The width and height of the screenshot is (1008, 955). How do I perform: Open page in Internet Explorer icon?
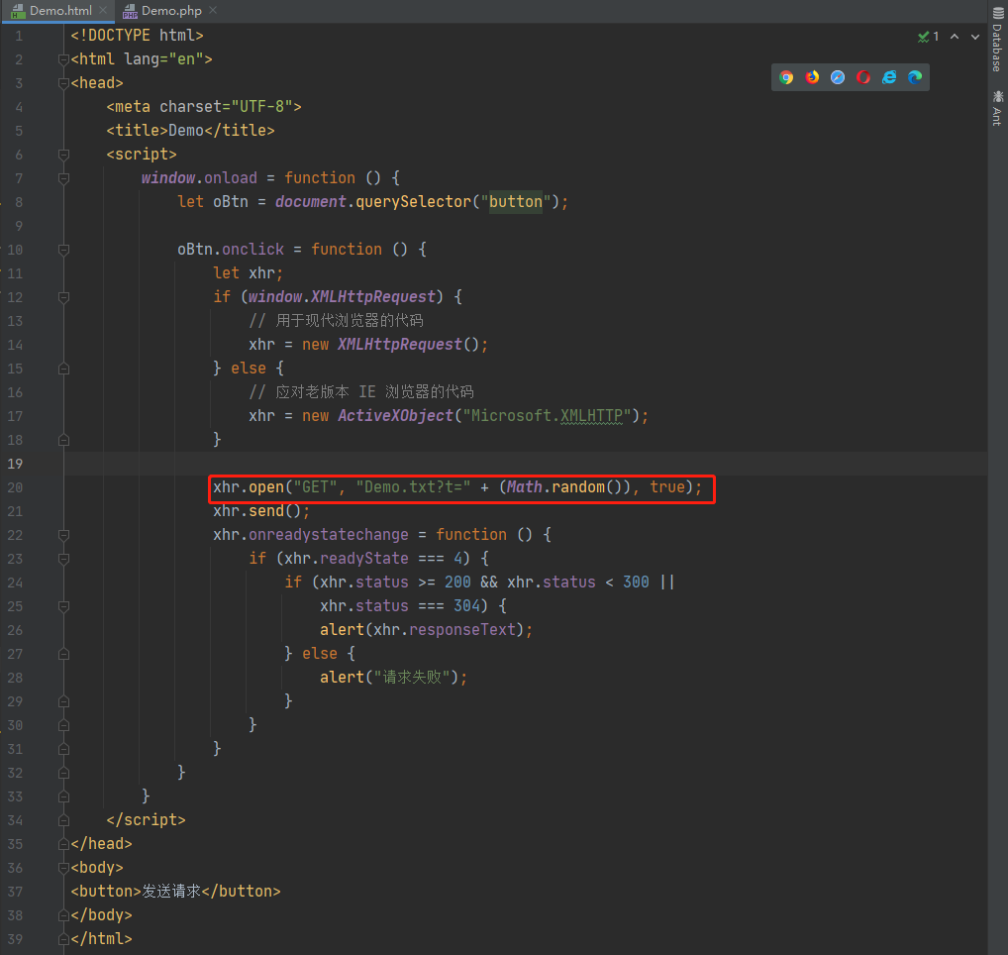[x=889, y=78]
